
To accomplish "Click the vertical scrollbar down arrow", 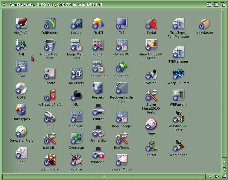I will (x=224, y=169).
